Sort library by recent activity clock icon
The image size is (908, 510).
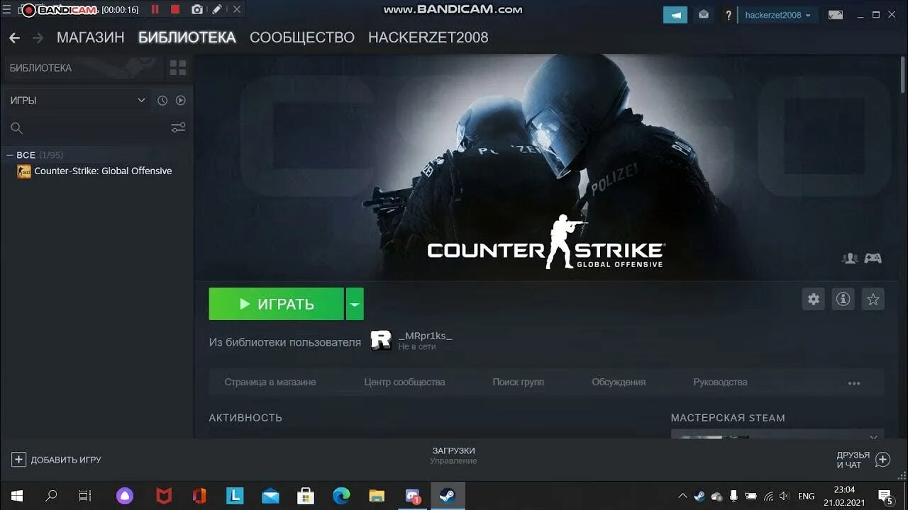(x=162, y=101)
